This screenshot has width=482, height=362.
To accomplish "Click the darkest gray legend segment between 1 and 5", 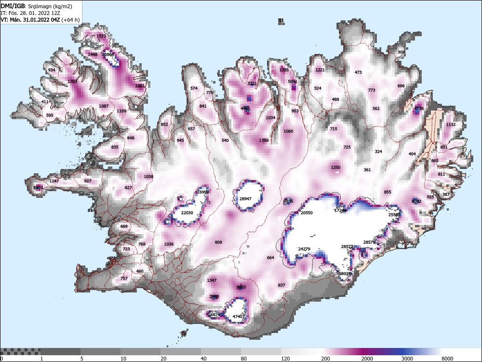I will click(60, 351).
